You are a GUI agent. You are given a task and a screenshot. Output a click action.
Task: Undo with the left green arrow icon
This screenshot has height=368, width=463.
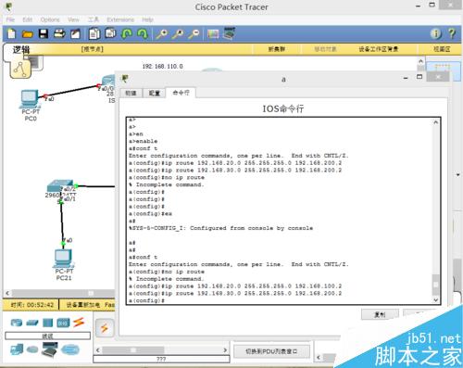coord(127,33)
